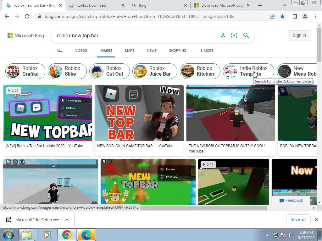Screen dimensions: 322x241
Task: Open the NEW TOP BAR Wow thumbnail
Action: (x=139, y=113)
